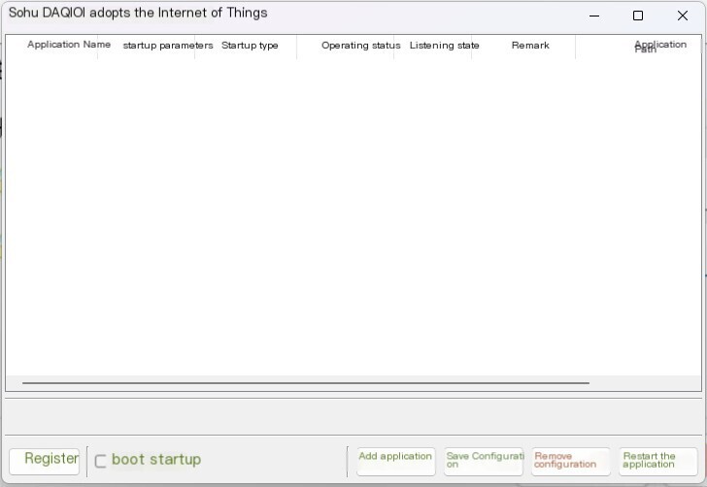Save Configuration button click
Image resolution: width=707 pixels, height=487 pixels.
click(484, 462)
